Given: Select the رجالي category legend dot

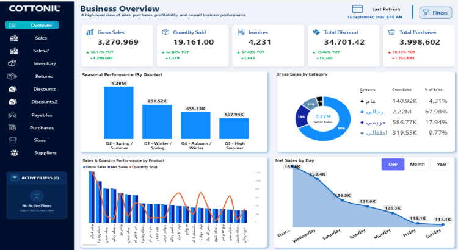Looking at the screenshot, I should coord(362,112).
